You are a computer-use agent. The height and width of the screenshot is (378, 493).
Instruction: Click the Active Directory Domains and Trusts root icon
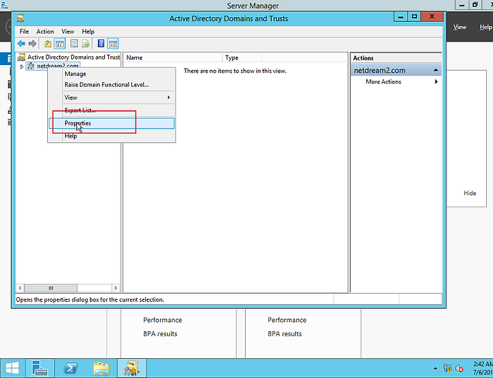21,58
